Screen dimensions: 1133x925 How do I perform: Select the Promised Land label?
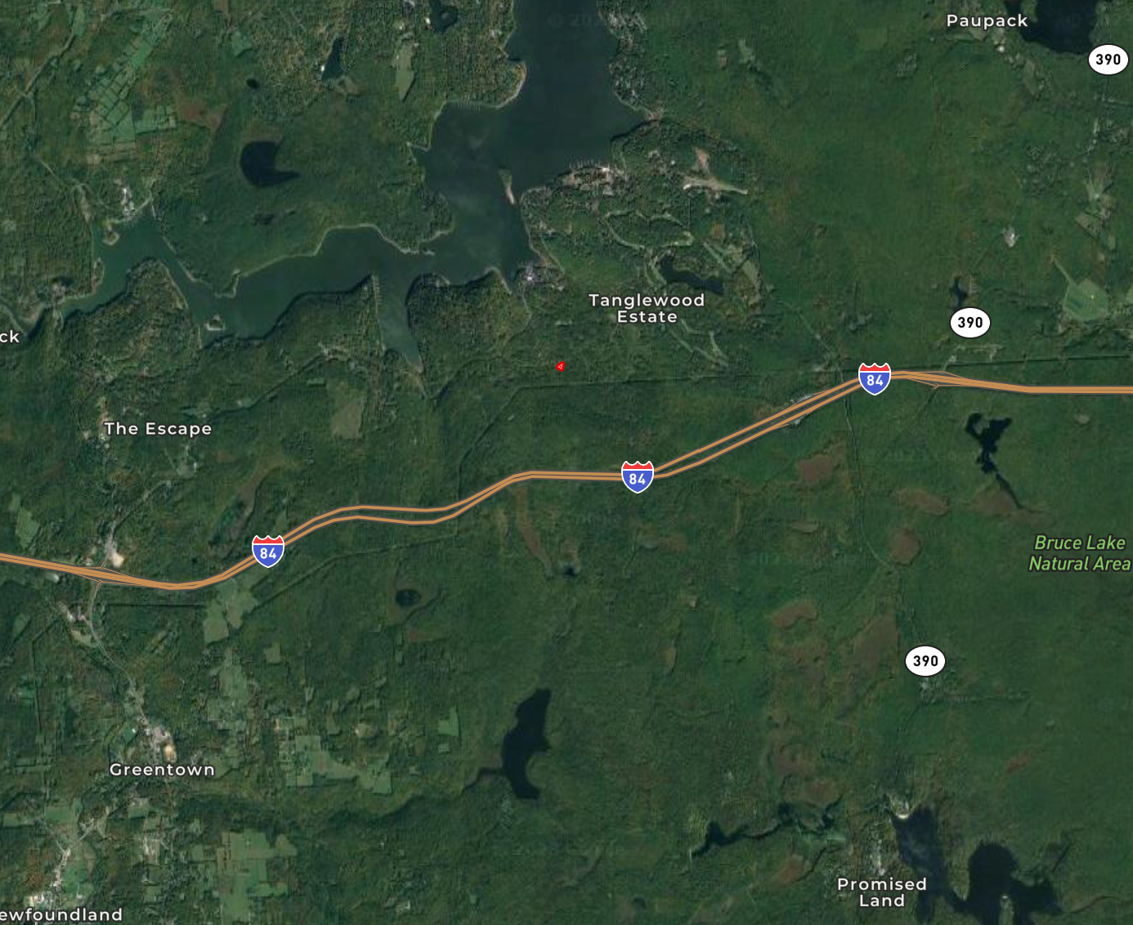click(882, 892)
